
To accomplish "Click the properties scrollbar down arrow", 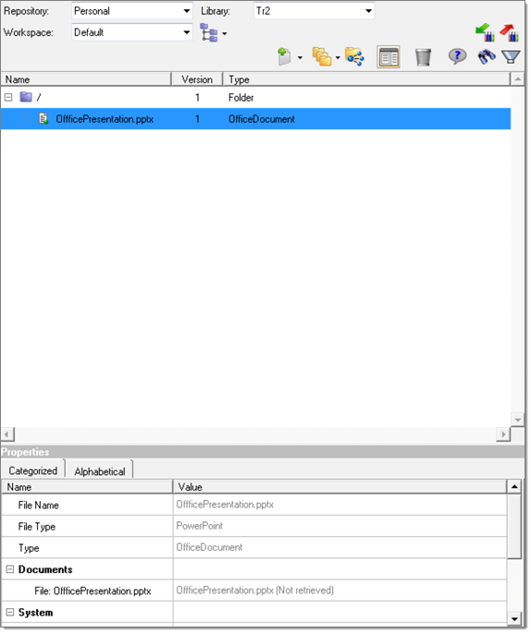I will [514, 618].
